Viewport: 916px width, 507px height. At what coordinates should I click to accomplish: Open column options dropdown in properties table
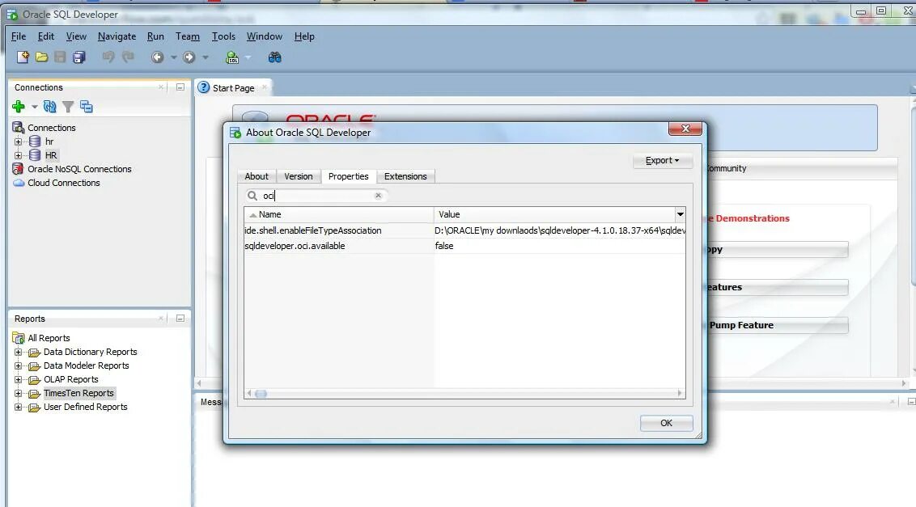(x=680, y=214)
